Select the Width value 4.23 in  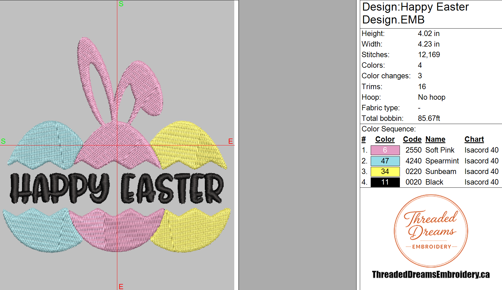(428, 44)
